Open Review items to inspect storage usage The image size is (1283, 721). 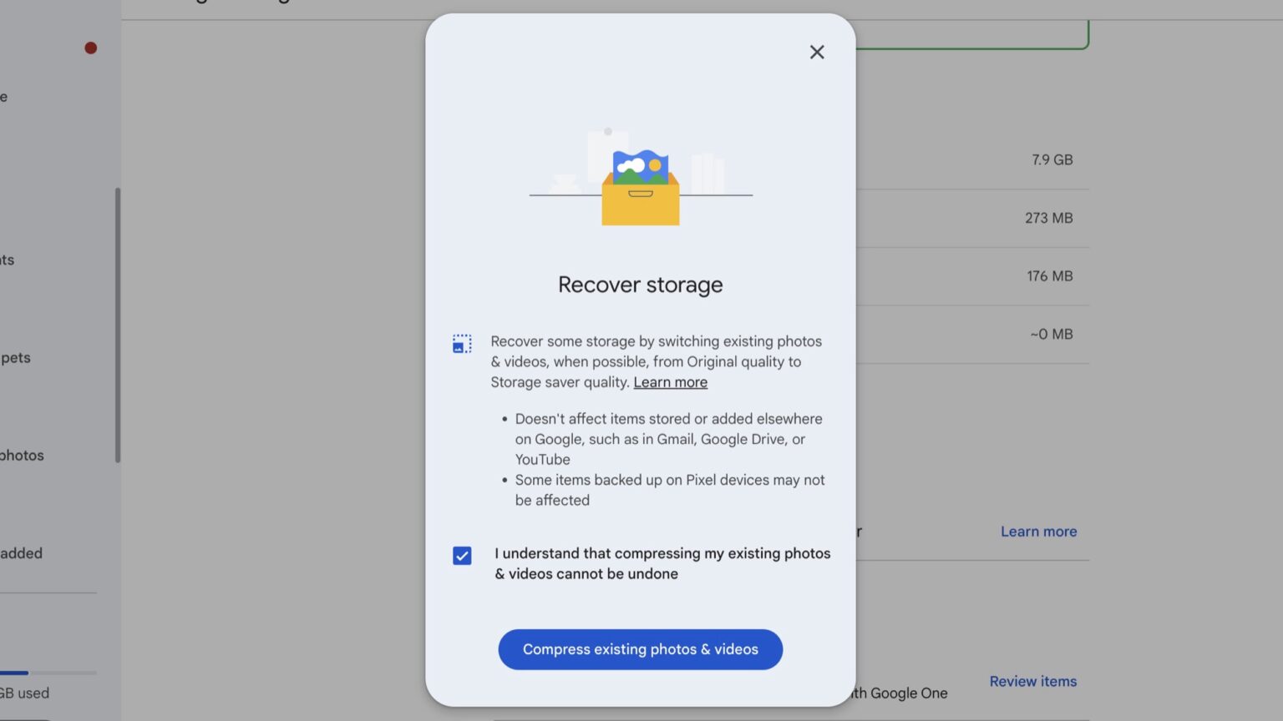(x=1032, y=681)
